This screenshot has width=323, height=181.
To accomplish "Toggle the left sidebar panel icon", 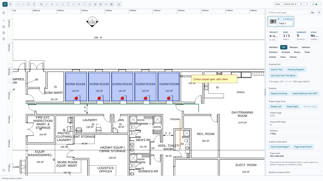I will (4, 13).
